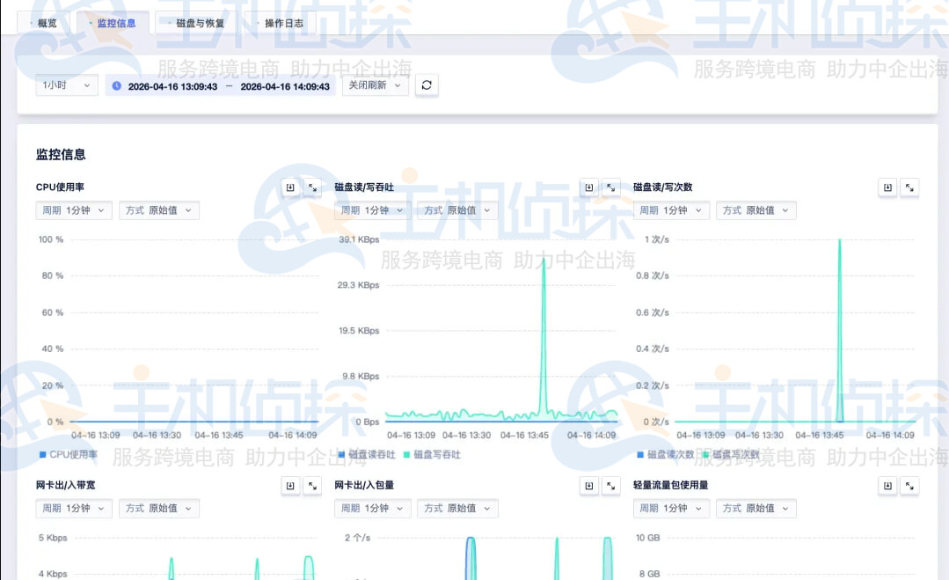Expand the CPU使用率 chart to fullscreen
This screenshot has height=580, width=949.
[x=312, y=187]
